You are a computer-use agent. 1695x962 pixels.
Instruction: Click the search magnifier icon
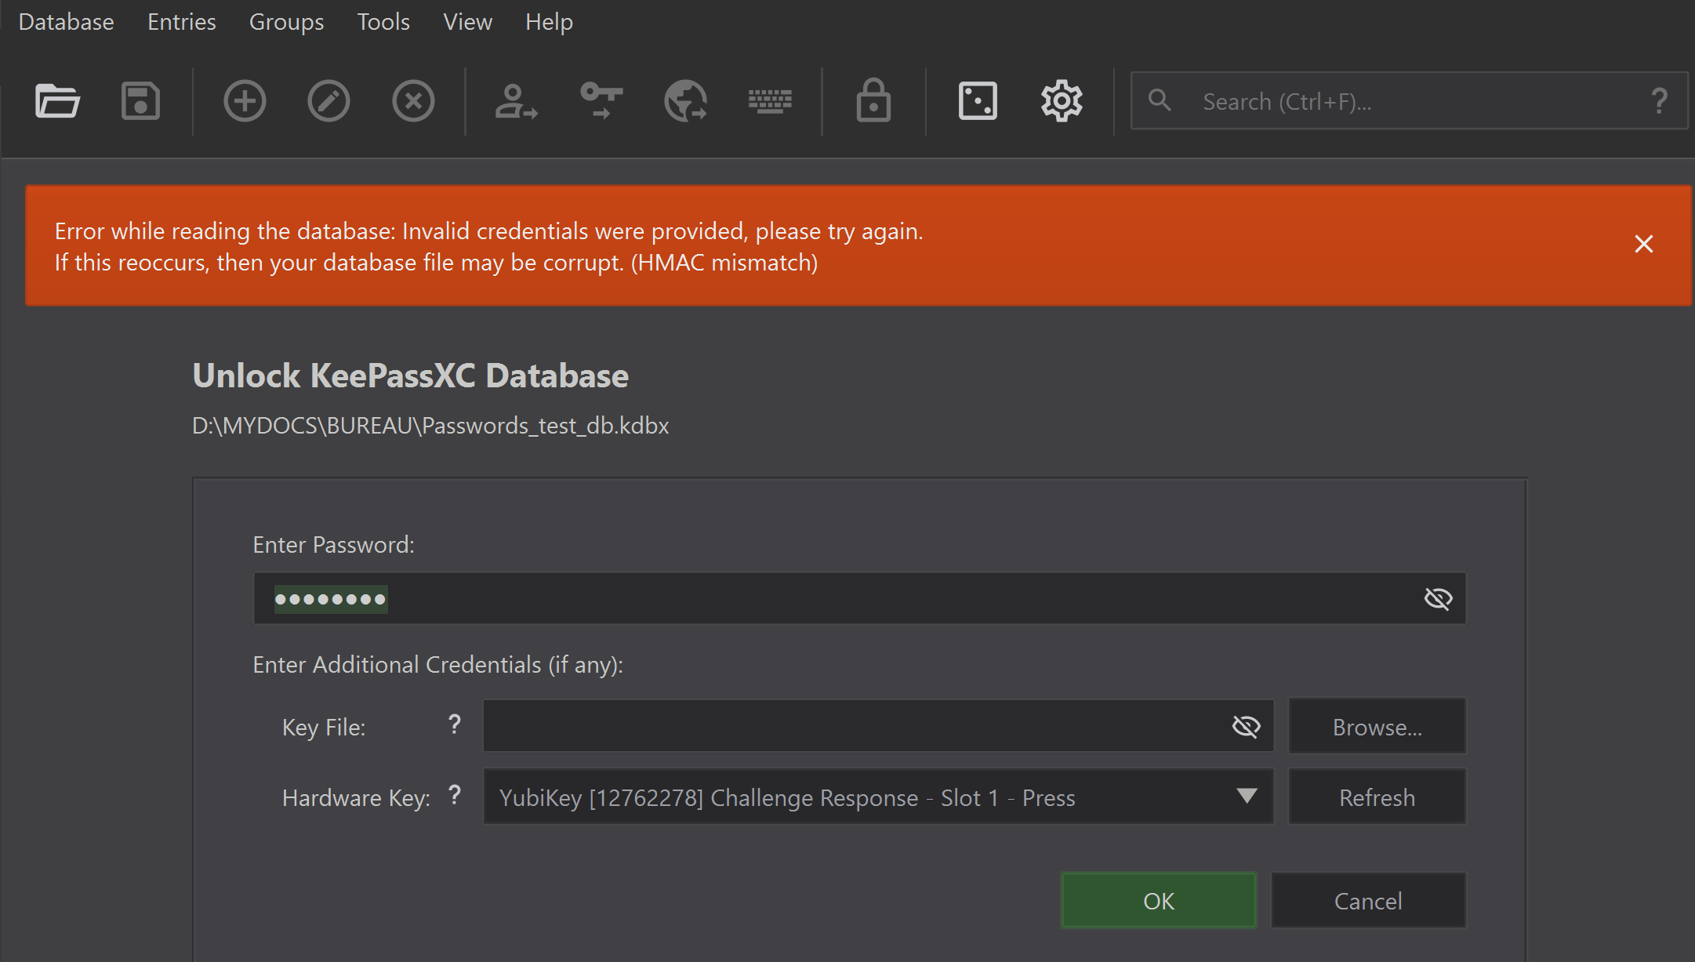coord(1160,100)
